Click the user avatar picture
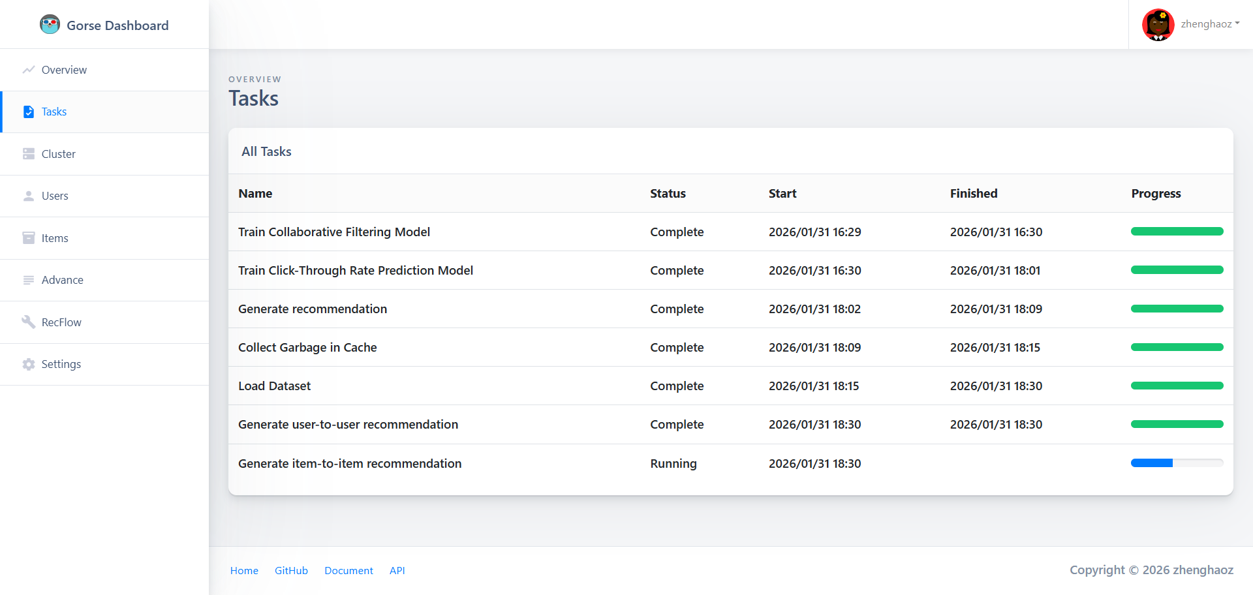The width and height of the screenshot is (1253, 595). [x=1158, y=25]
